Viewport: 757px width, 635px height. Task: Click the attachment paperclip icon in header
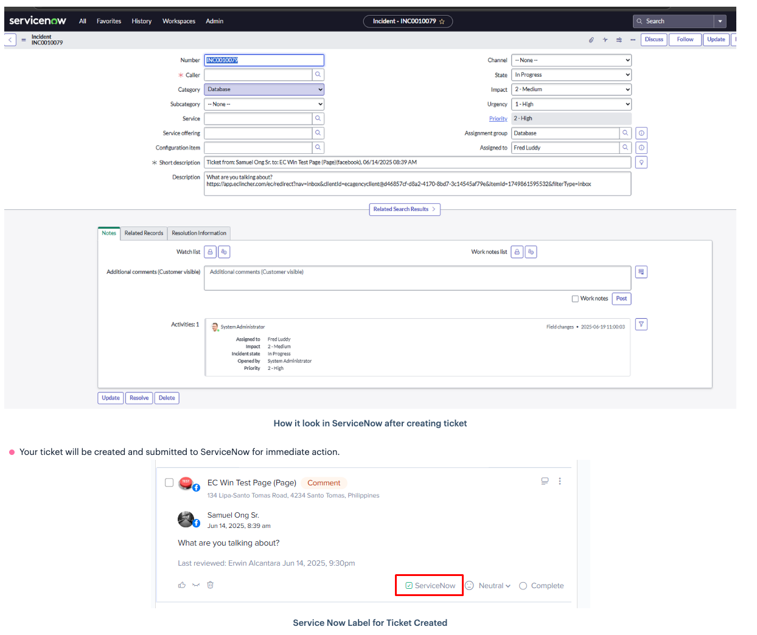pyautogui.click(x=591, y=40)
